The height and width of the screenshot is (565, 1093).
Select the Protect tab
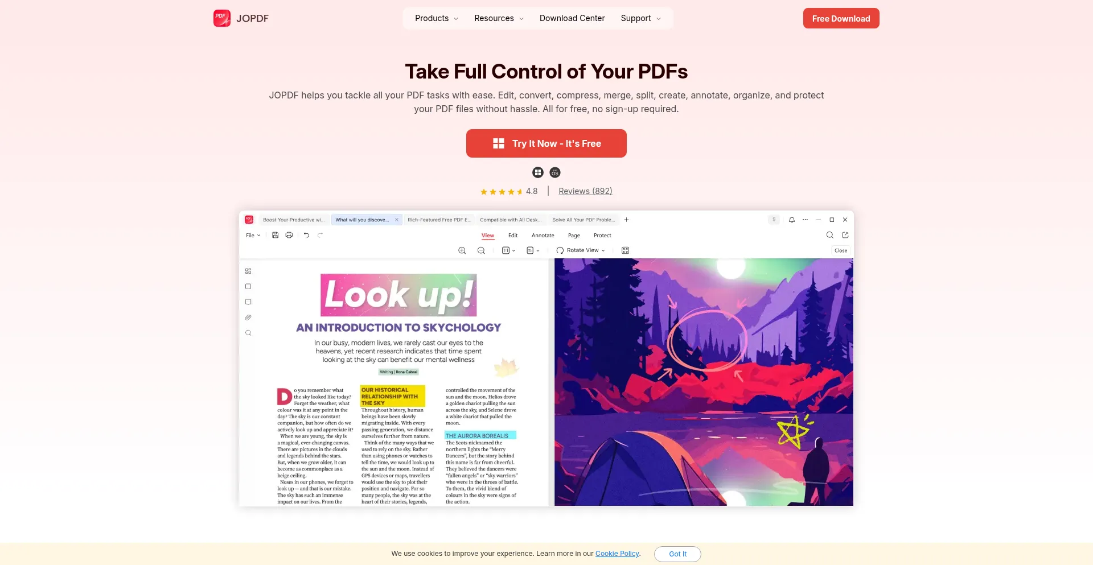[602, 236]
